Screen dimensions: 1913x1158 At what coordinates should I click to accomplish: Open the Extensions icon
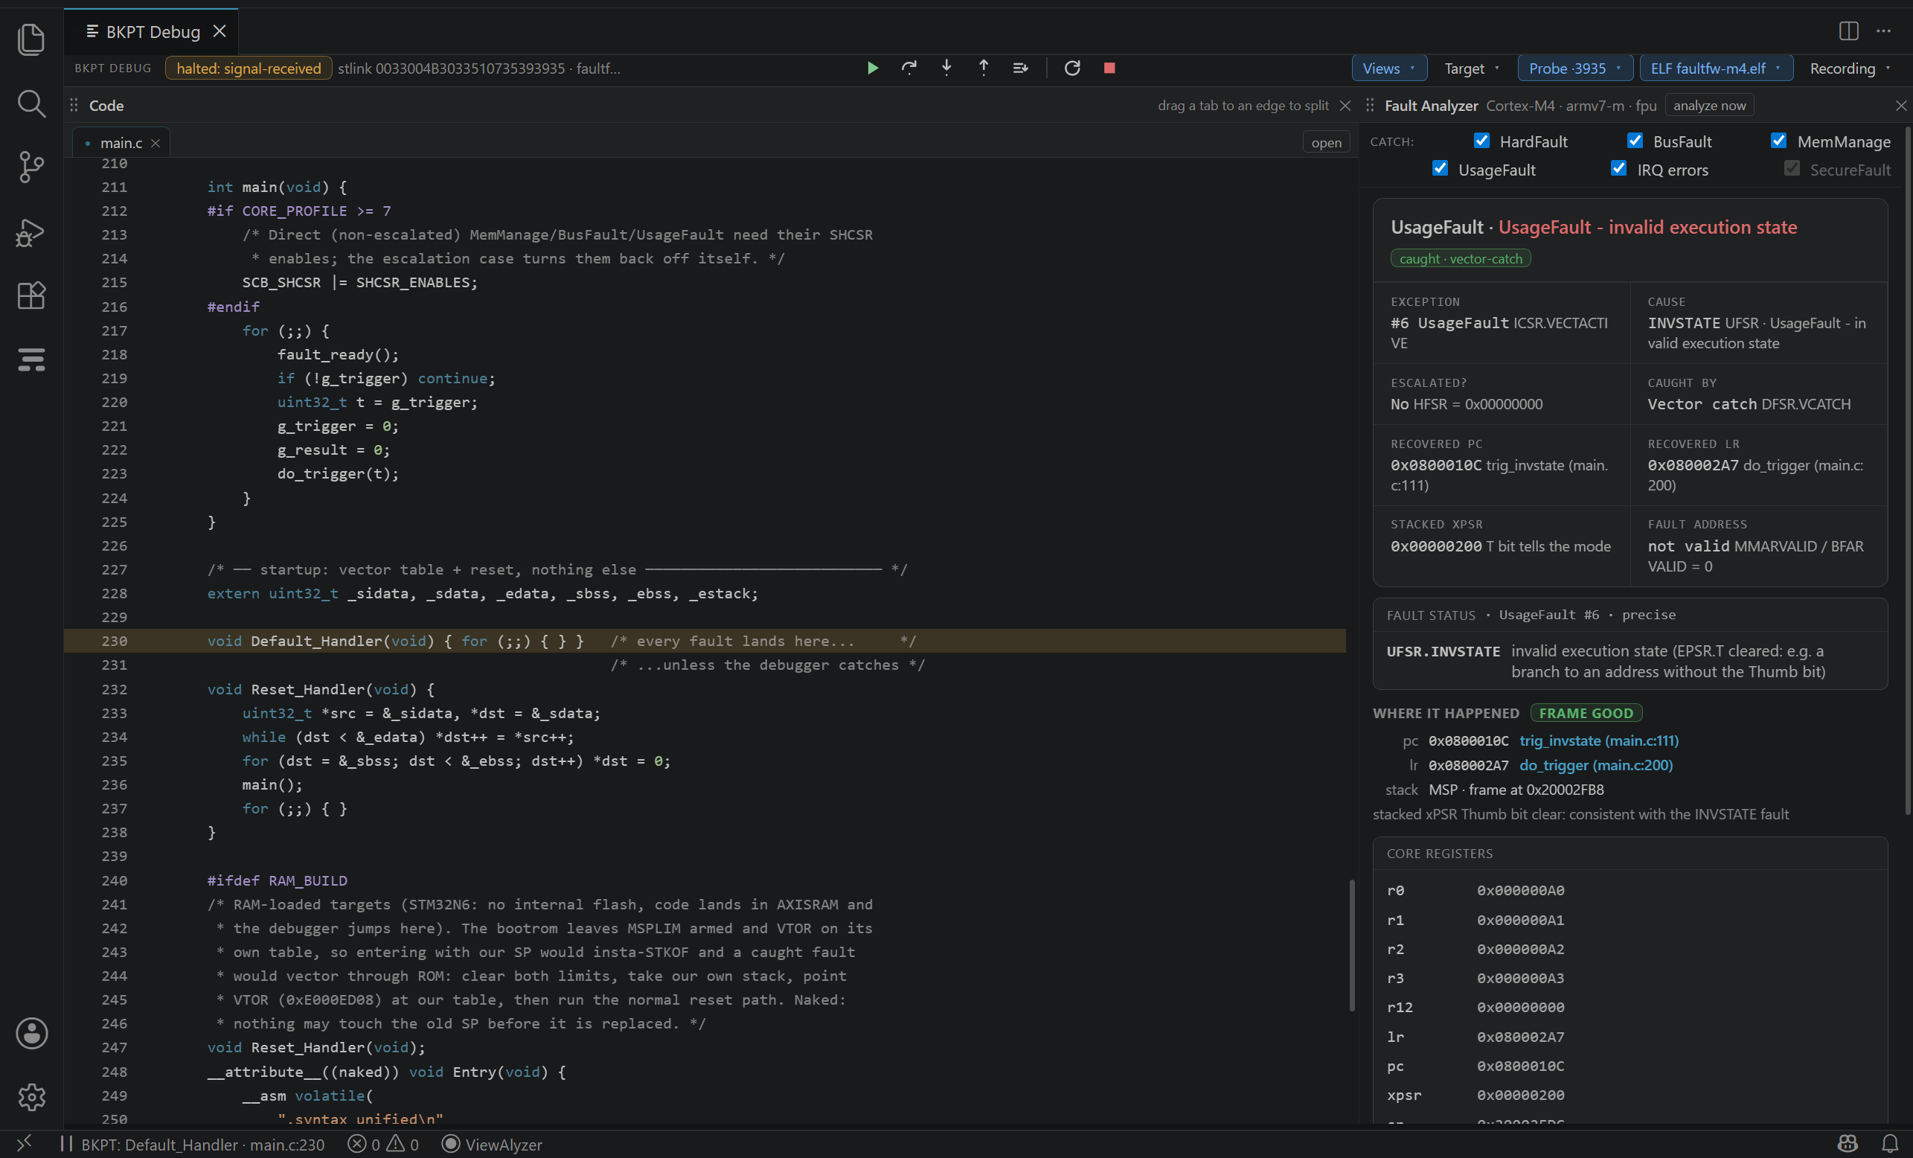(x=31, y=295)
